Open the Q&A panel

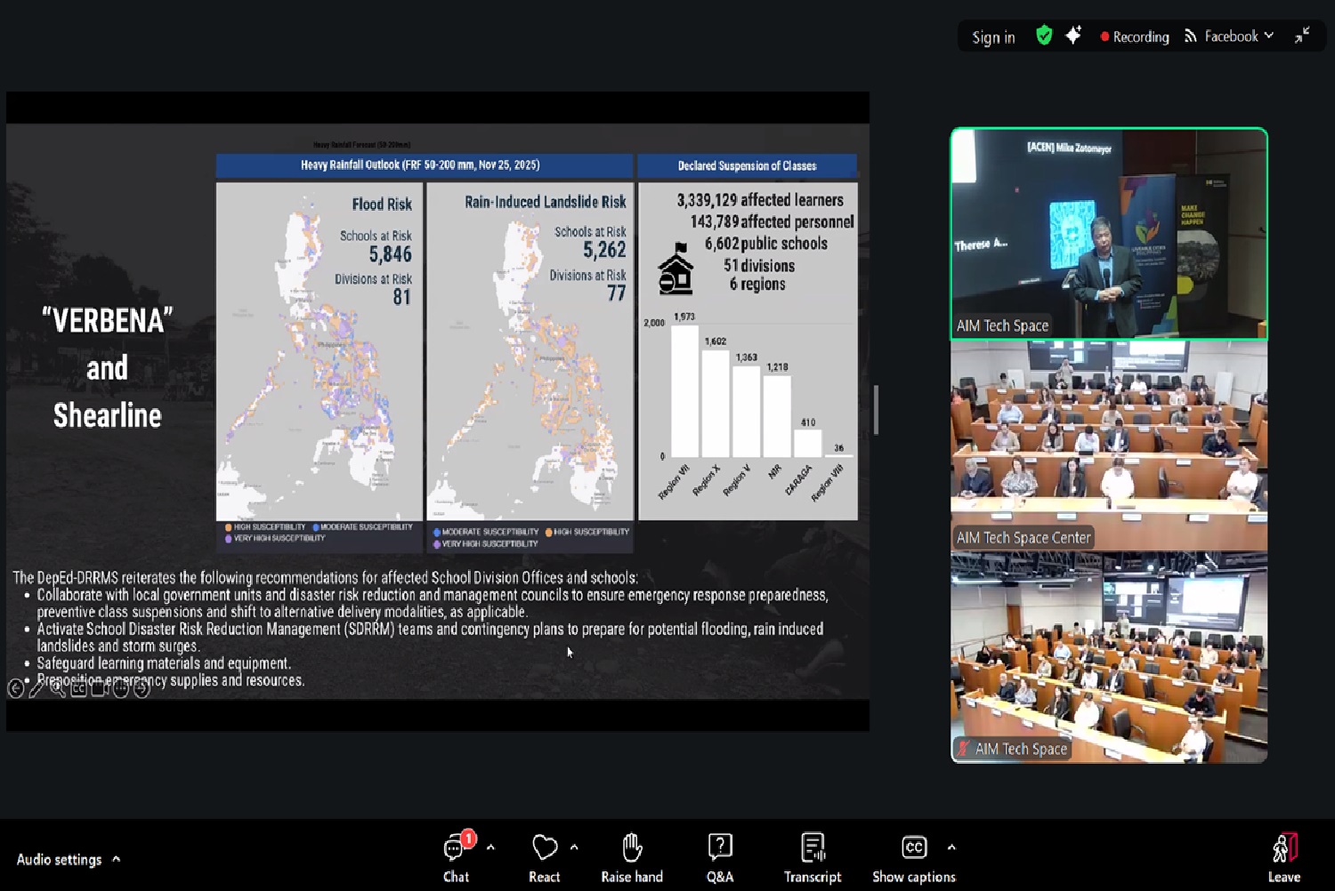pos(719,857)
